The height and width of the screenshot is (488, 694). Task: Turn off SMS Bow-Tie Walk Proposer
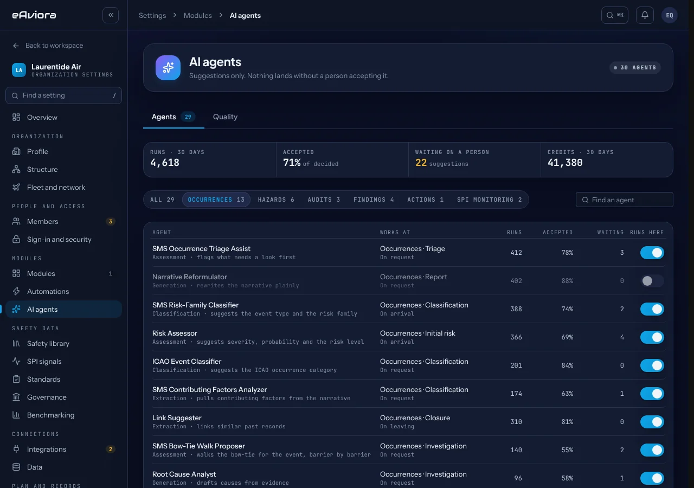[x=652, y=450]
